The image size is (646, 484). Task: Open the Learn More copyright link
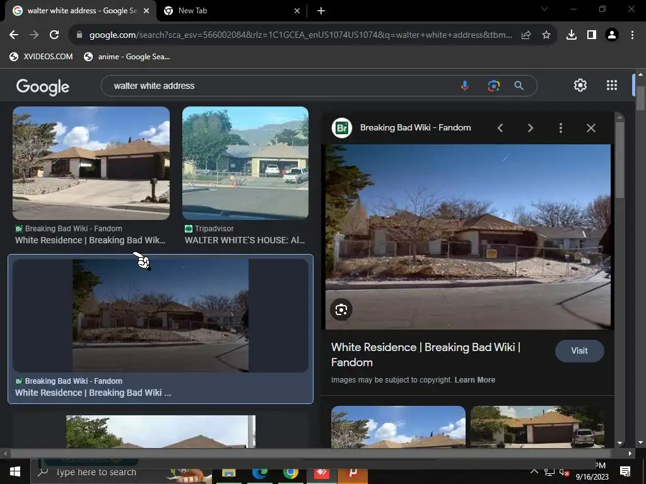click(474, 380)
